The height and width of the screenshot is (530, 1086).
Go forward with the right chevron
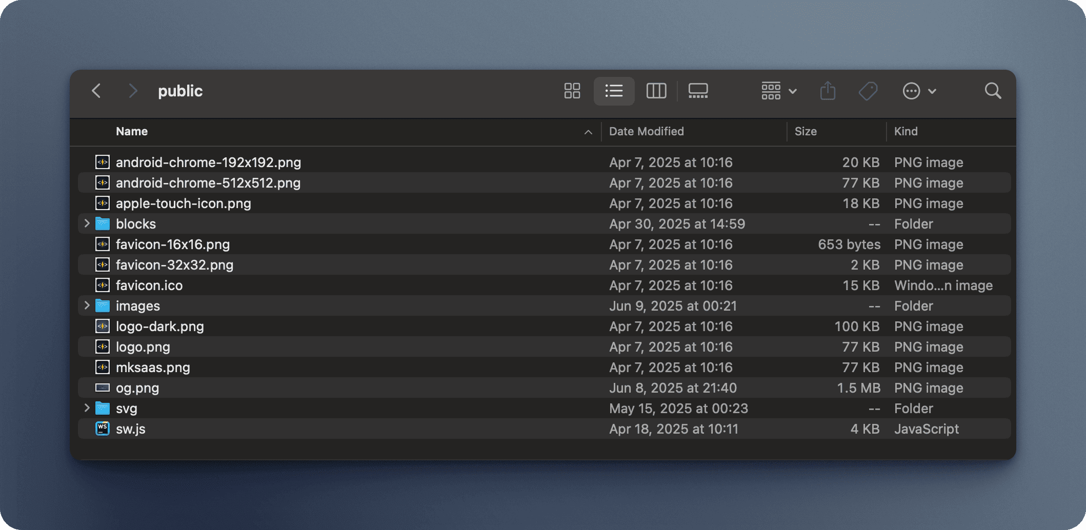click(x=133, y=91)
